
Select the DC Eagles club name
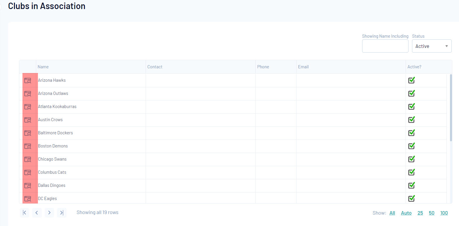(x=48, y=199)
